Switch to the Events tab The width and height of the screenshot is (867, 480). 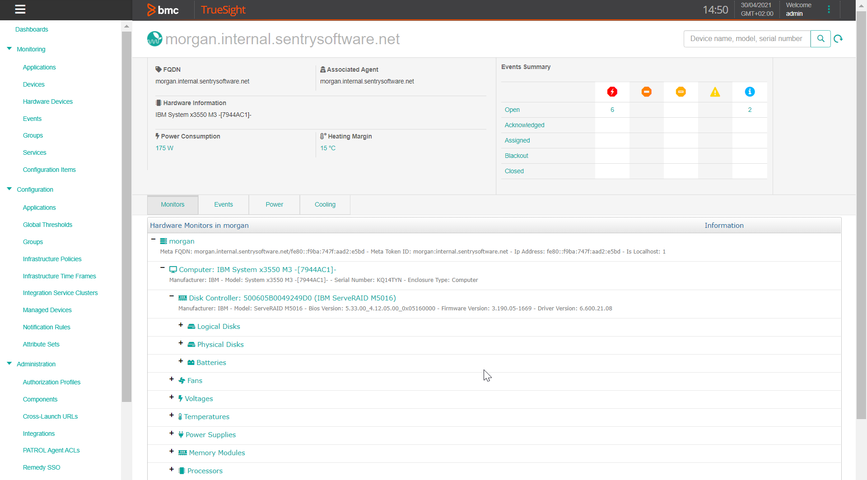223,204
